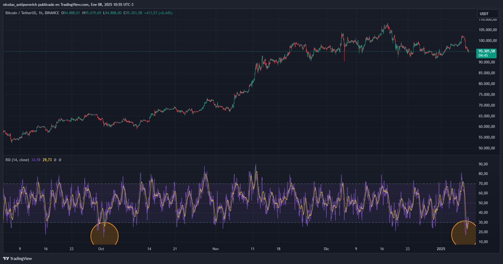Open the RSI (14, close) indicator label
The height and width of the screenshot is (264, 503).
[17, 160]
